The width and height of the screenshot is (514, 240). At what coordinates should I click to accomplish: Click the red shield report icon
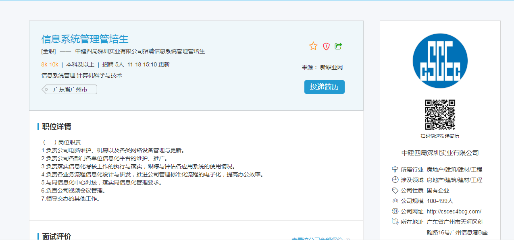coord(326,46)
